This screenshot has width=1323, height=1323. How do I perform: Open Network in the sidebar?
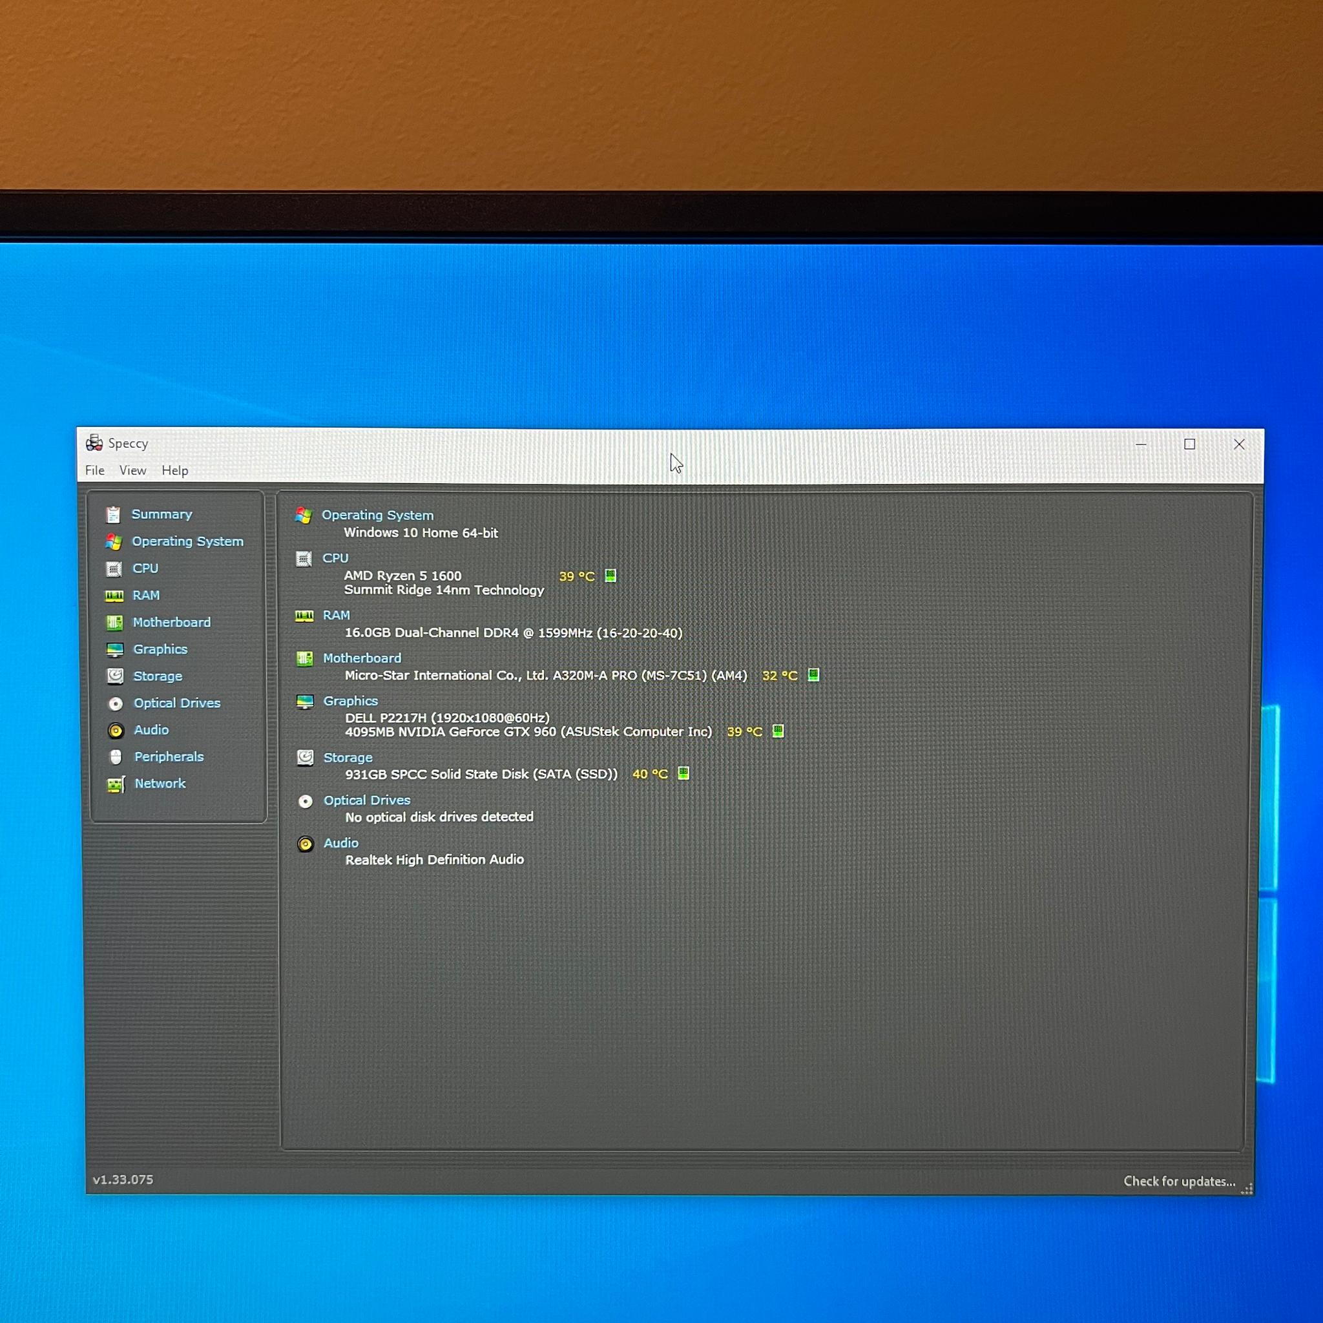click(x=160, y=784)
